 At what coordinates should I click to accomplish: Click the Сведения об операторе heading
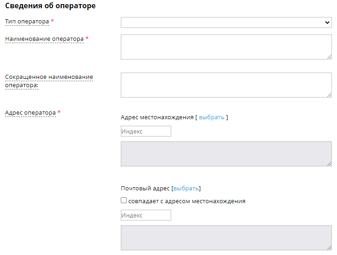coord(50,6)
